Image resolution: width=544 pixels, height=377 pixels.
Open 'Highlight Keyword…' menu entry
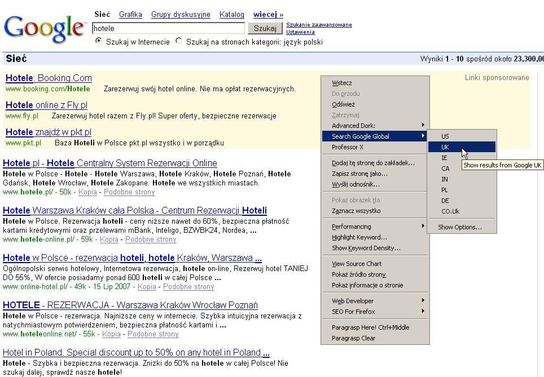click(x=375, y=237)
